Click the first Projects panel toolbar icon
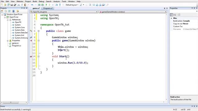 click(2, 11)
